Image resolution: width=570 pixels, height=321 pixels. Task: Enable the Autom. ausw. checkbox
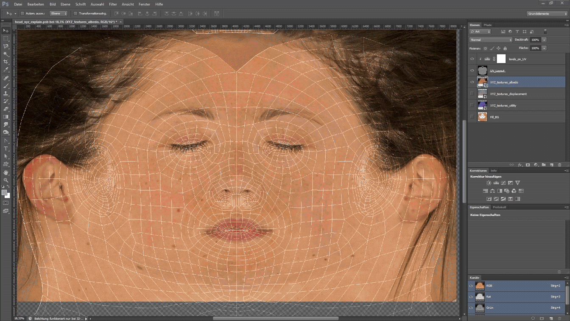pos(22,14)
